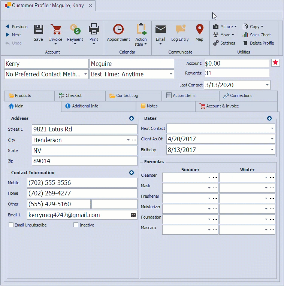
Task: Click the Payment coins icon
Action: pos(75,29)
